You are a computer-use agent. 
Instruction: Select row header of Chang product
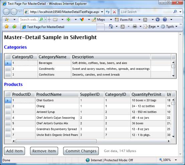[8, 106]
